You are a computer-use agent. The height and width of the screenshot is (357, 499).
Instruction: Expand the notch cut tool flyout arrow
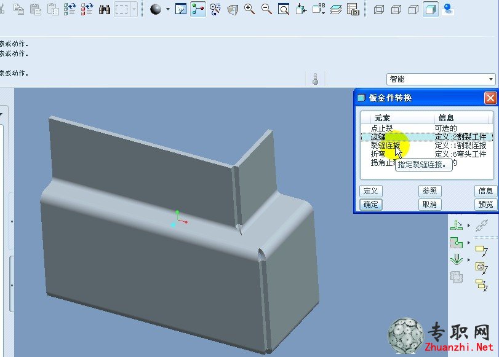[468, 243]
